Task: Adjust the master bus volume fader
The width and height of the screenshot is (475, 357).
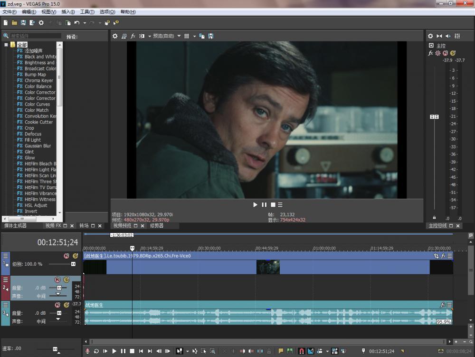Action: (x=435, y=116)
